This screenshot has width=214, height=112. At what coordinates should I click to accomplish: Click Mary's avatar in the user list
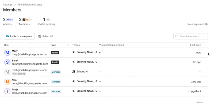point(7,53)
